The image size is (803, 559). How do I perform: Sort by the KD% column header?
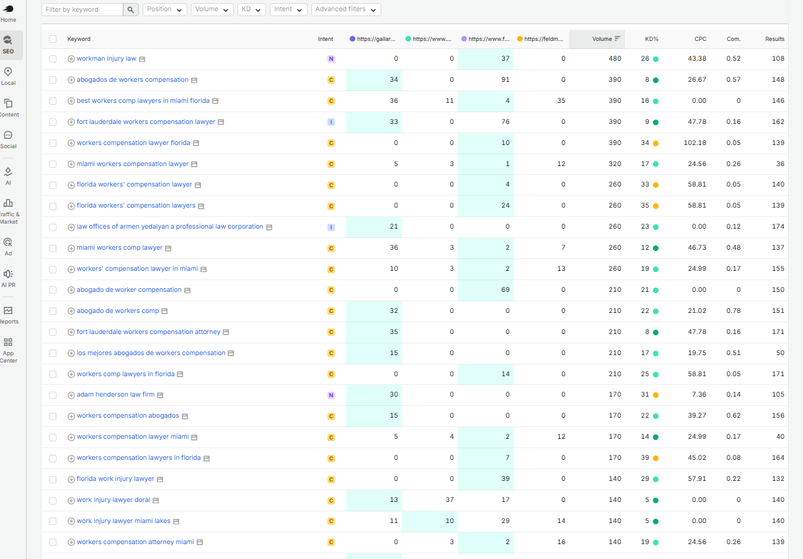652,39
